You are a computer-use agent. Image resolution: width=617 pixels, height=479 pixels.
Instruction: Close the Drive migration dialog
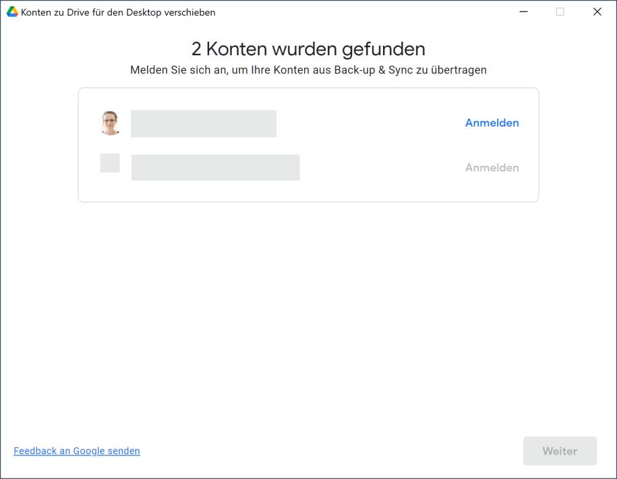[597, 12]
